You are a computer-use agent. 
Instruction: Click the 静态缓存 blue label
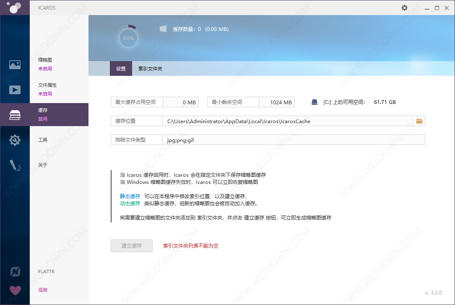pos(130,196)
